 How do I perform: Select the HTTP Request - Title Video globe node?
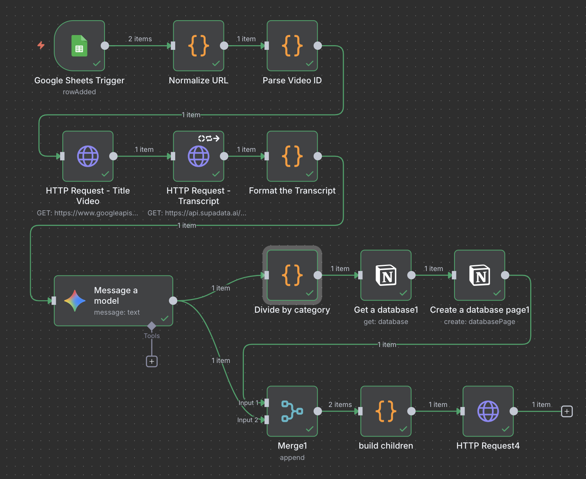click(x=88, y=156)
